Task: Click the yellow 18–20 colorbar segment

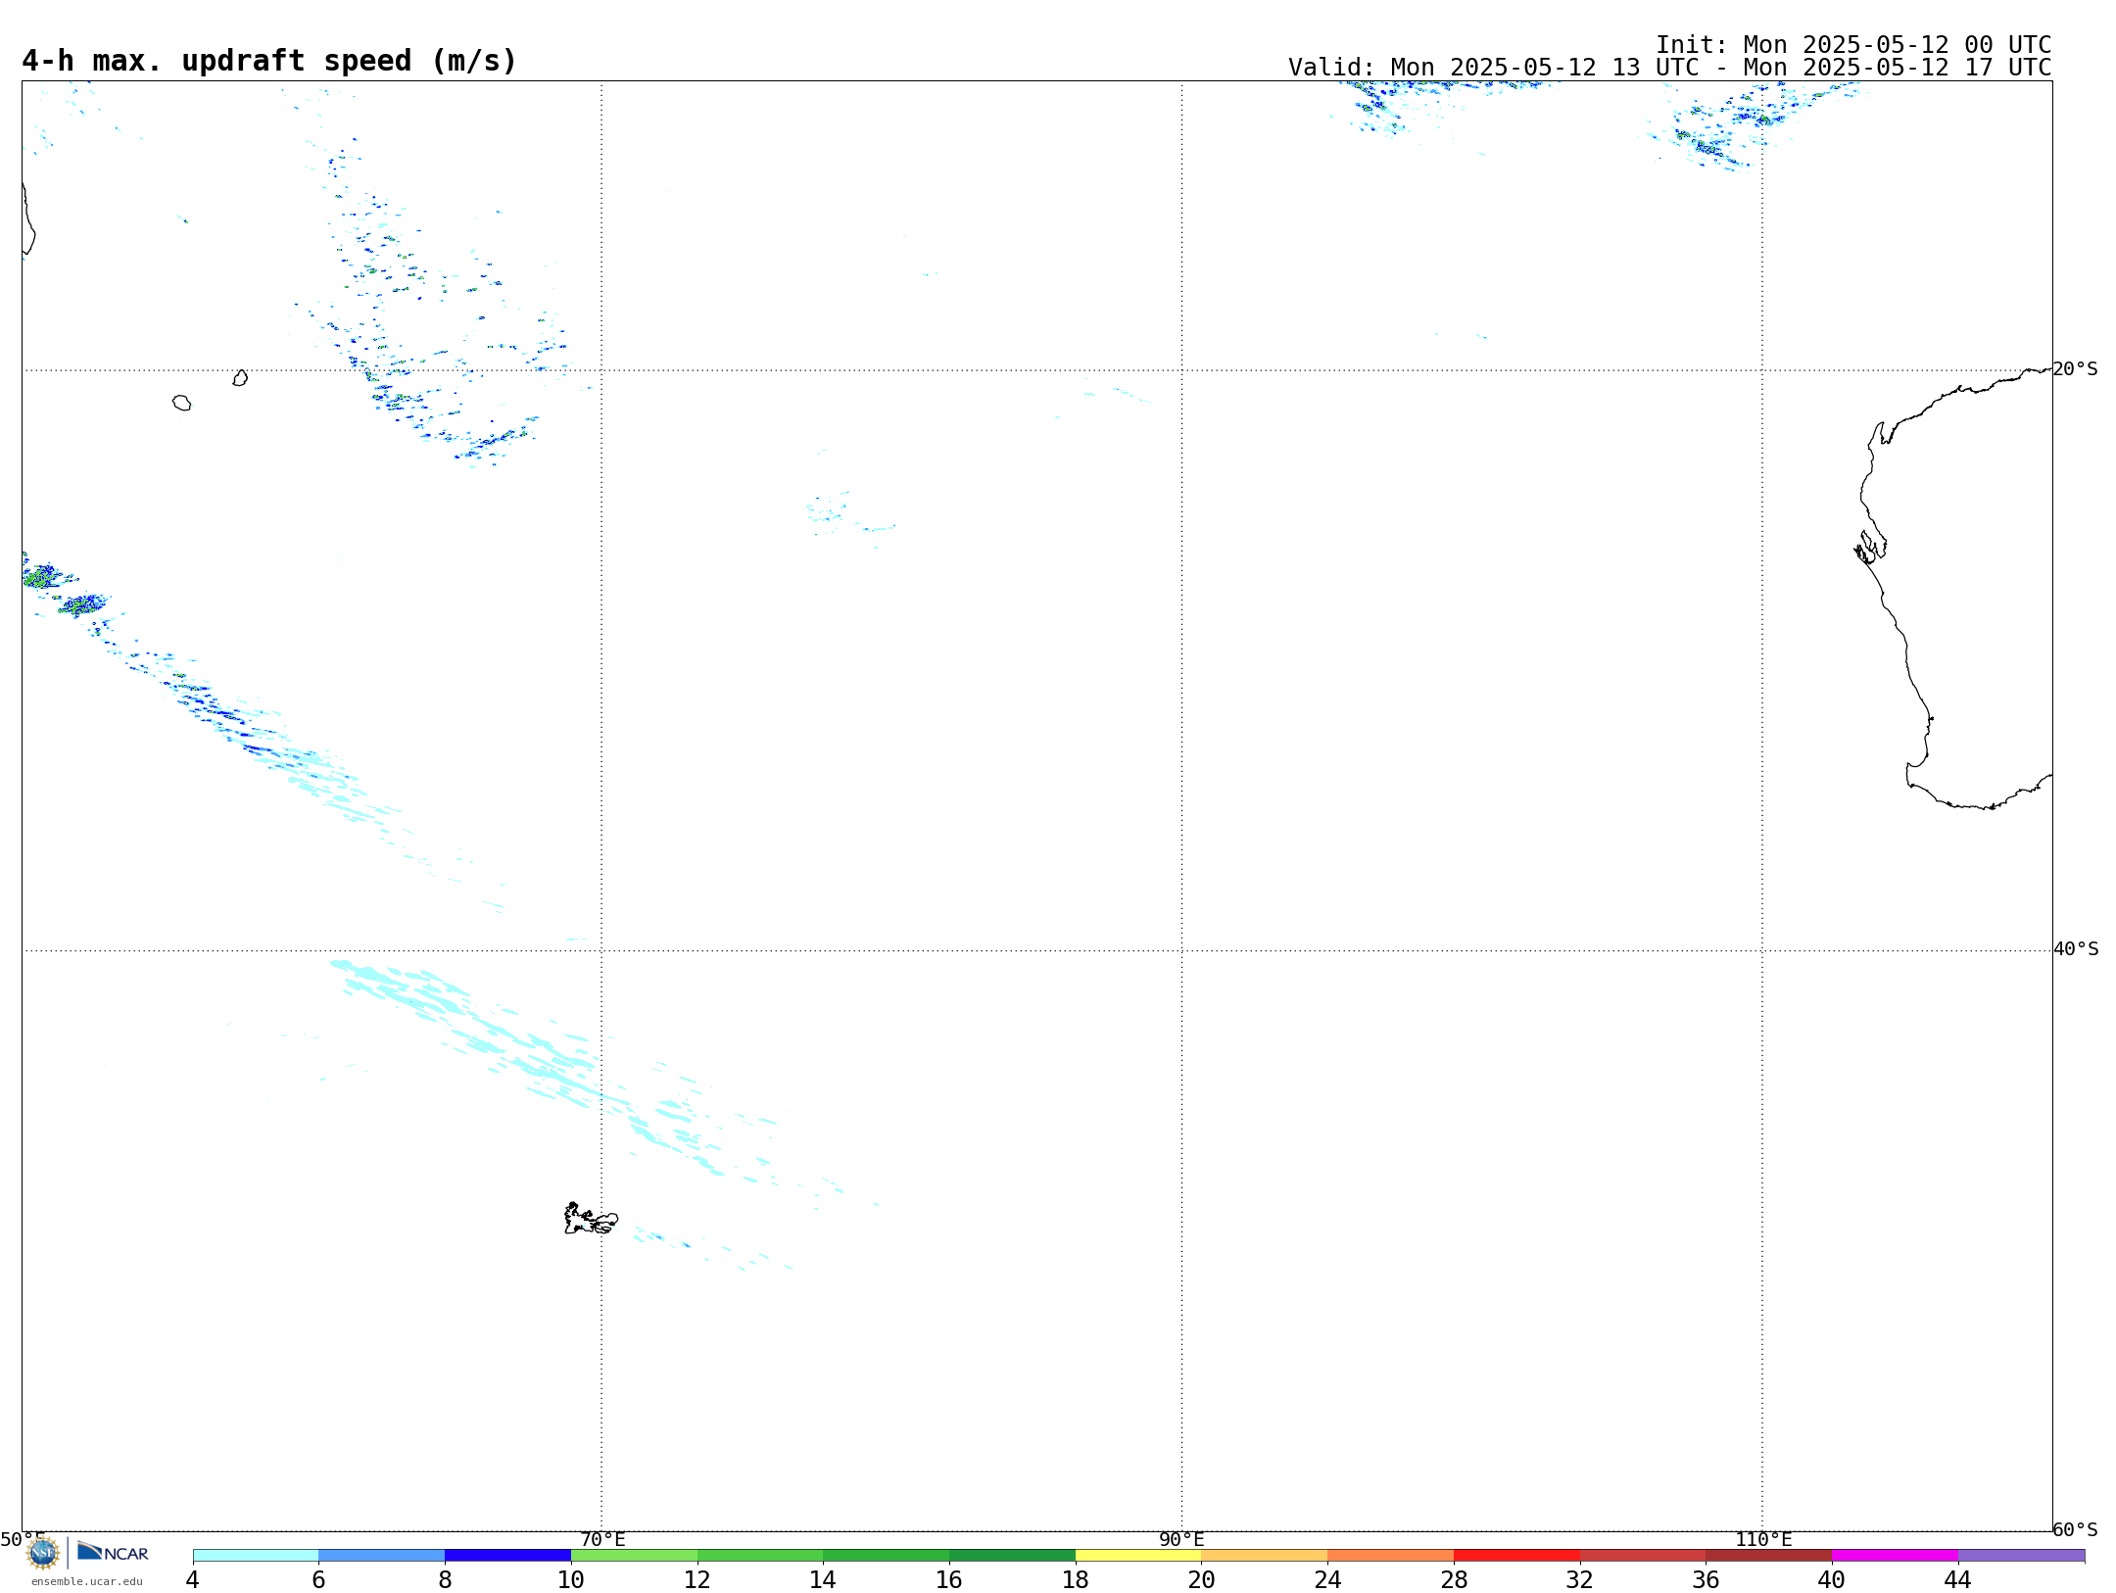Action: pos(1138,1556)
